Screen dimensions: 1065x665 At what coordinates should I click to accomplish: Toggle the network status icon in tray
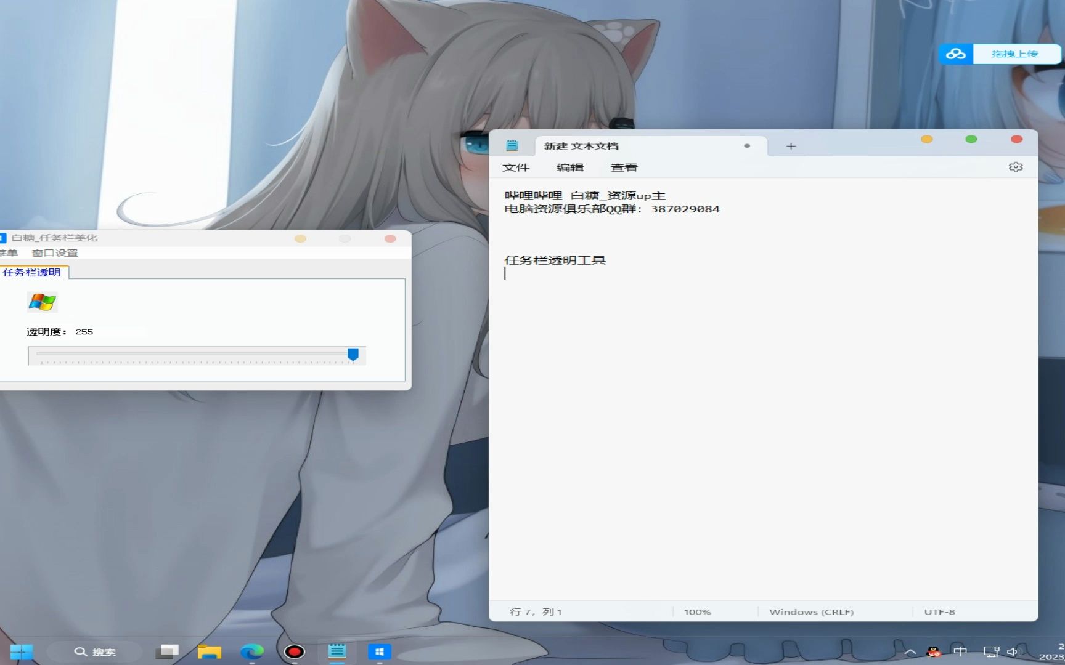[990, 651]
